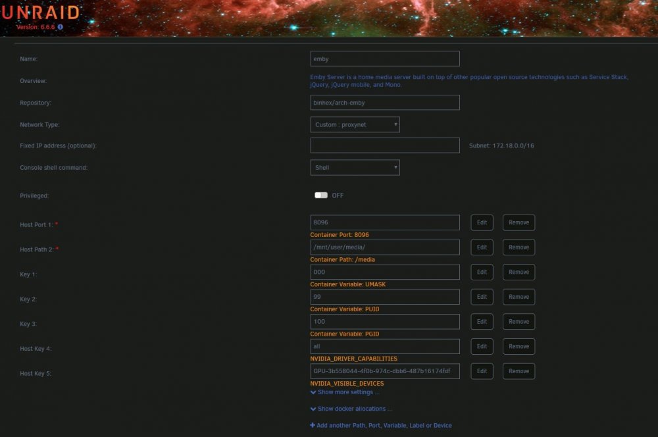658x437 pixels.
Task: Expand Show more settings
Action: coord(345,392)
